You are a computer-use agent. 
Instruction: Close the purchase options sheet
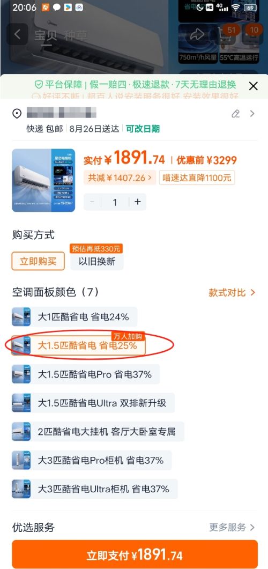[x=253, y=86]
